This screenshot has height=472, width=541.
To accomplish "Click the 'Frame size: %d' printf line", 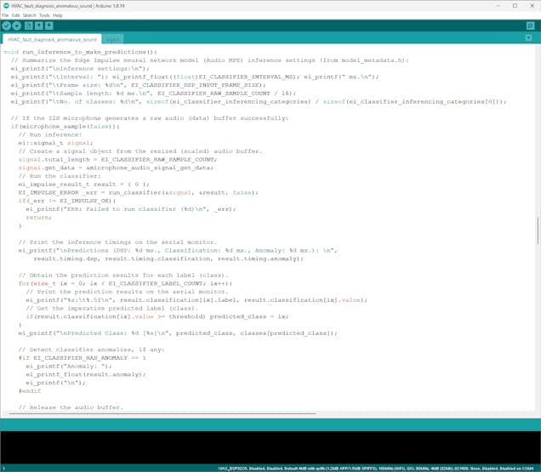I will pos(139,85).
